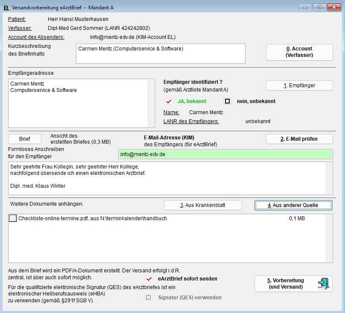Click '2. E-Mail prüfen' button
Viewport: 345px width, 313px height.
click(x=299, y=139)
